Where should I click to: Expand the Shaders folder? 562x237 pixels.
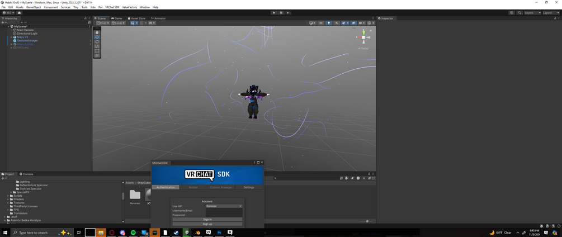[x=8, y=200]
